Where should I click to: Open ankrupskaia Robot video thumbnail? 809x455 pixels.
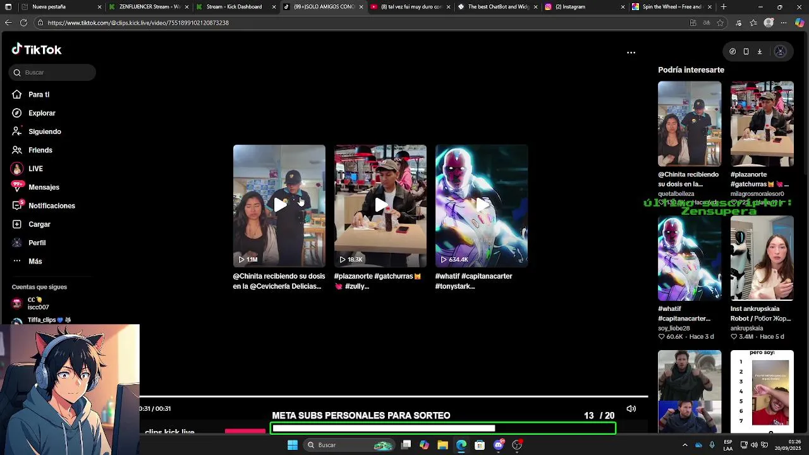762,258
